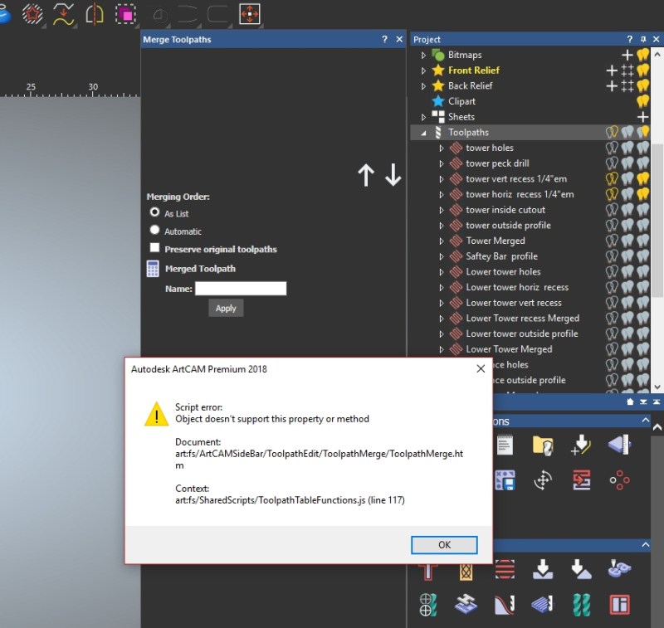Dismiss the script error with OK

coord(444,545)
